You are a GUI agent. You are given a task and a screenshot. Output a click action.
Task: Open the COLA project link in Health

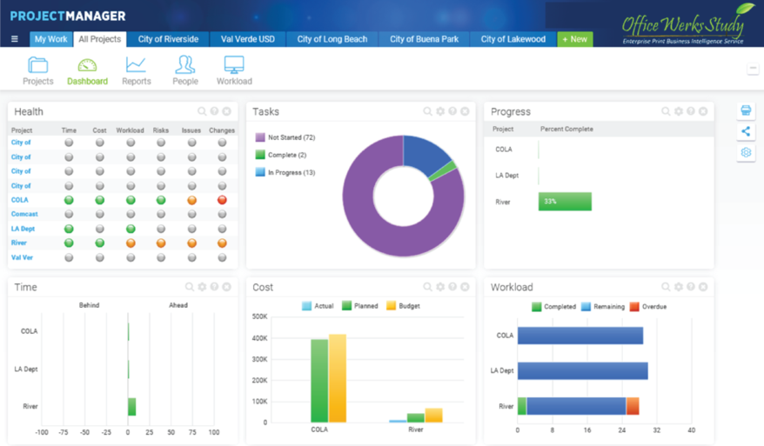click(19, 200)
